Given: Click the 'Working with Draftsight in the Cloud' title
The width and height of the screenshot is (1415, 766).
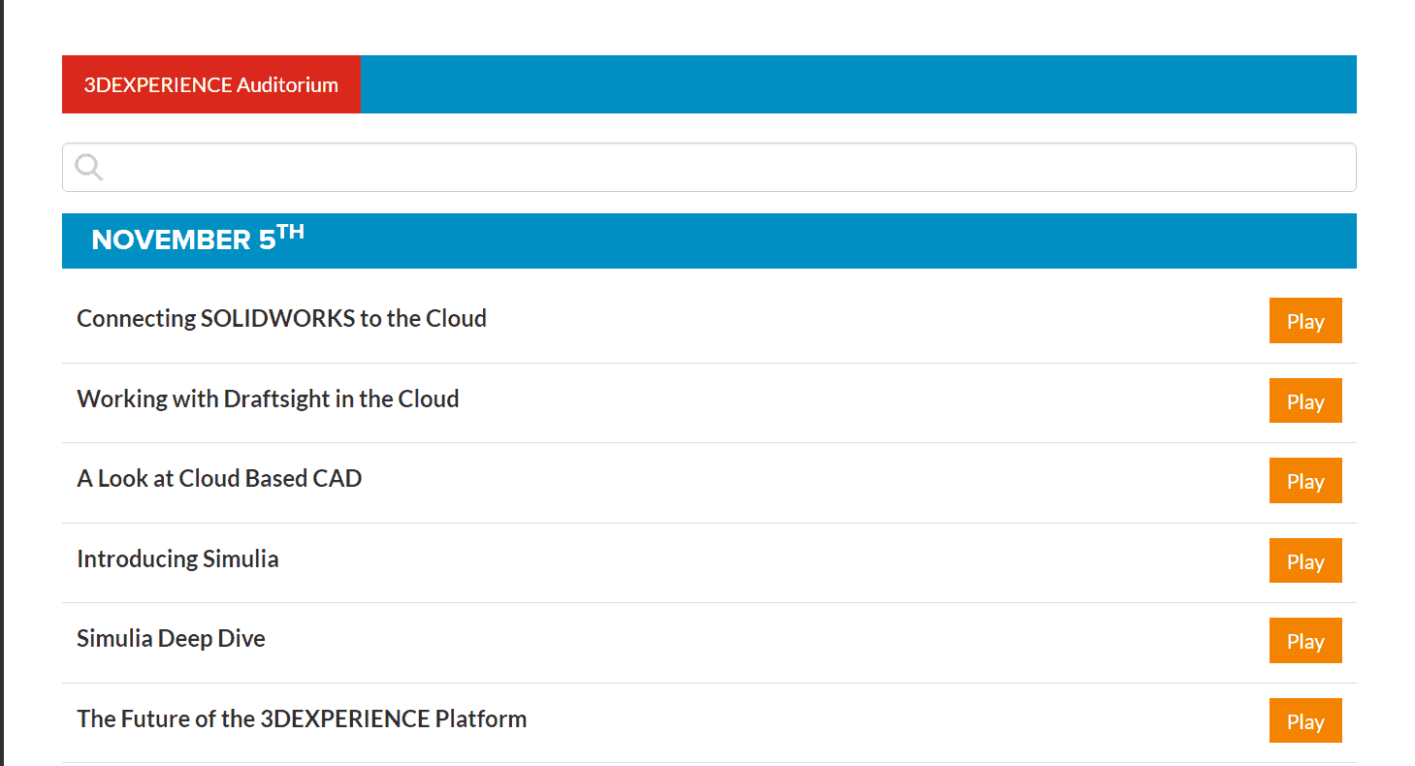Looking at the screenshot, I should pos(268,399).
